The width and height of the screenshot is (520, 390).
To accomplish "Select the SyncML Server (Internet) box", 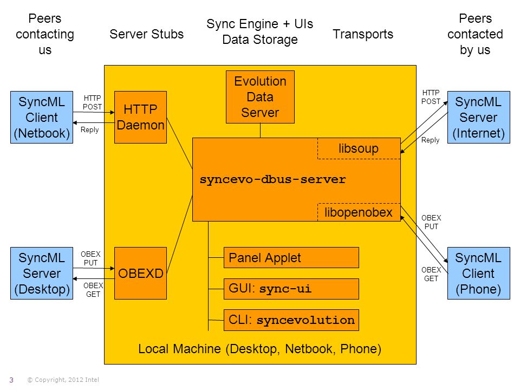I will [x=478, y=118].
